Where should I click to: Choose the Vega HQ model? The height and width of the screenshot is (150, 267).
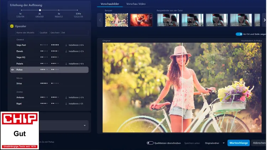click(49, 57)
